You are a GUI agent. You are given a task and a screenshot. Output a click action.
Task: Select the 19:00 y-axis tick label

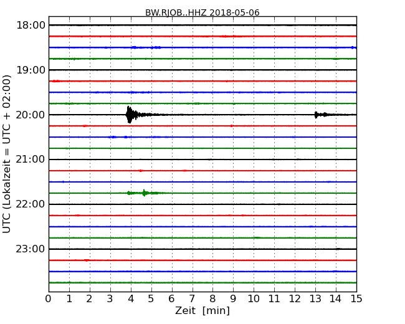pyautogui.click(x=31, y=70)
